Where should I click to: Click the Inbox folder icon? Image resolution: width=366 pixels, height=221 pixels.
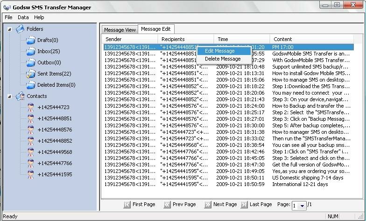(x=31, y=51)
